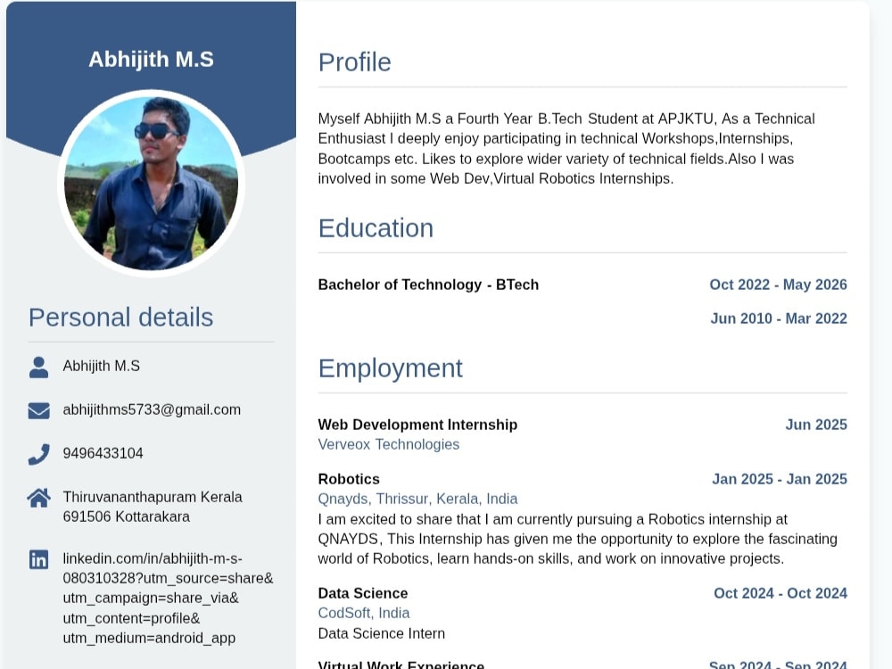The image size is (892, 669).
Task: Click the Personal details heading
Action: (x=121, y=317)
